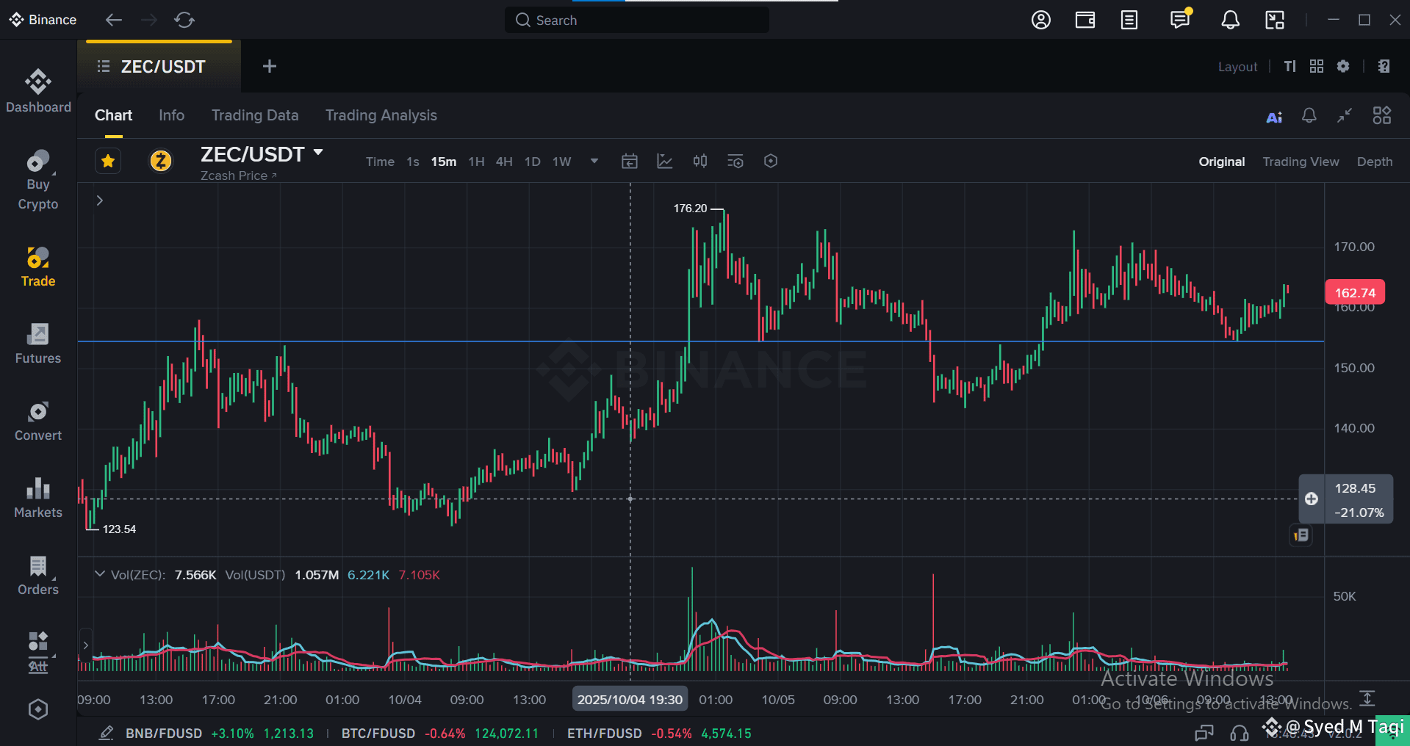Collapse the Vol indicator section chevron
This screenshot has width=1410, height=746.
coord(100,574)
